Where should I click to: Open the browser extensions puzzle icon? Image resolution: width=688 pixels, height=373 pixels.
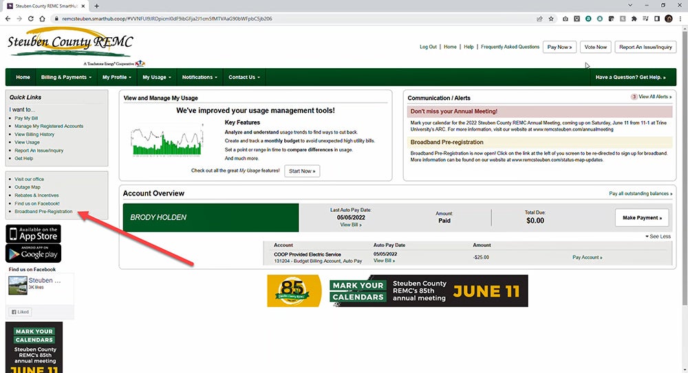tap(634, 19)
